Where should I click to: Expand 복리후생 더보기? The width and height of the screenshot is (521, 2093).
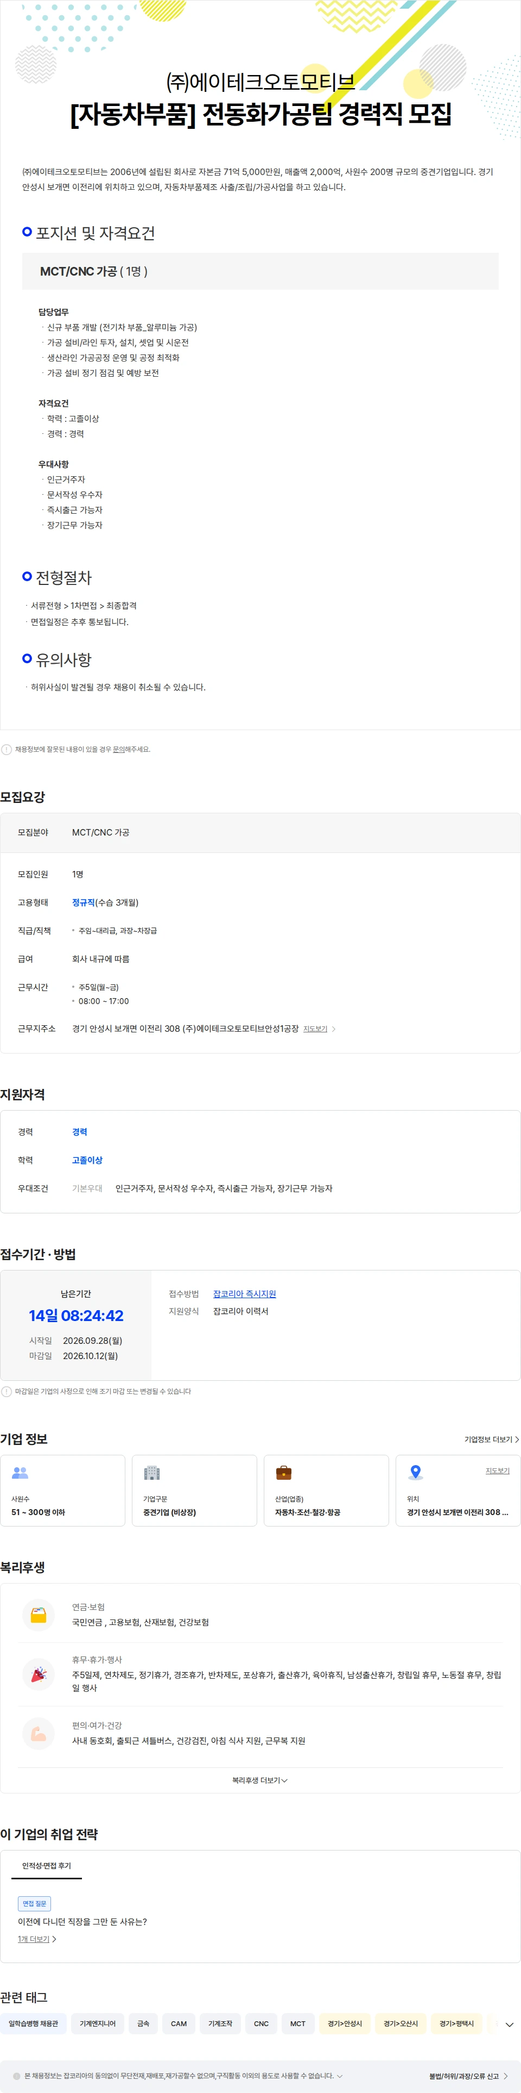coord(260,1780)
